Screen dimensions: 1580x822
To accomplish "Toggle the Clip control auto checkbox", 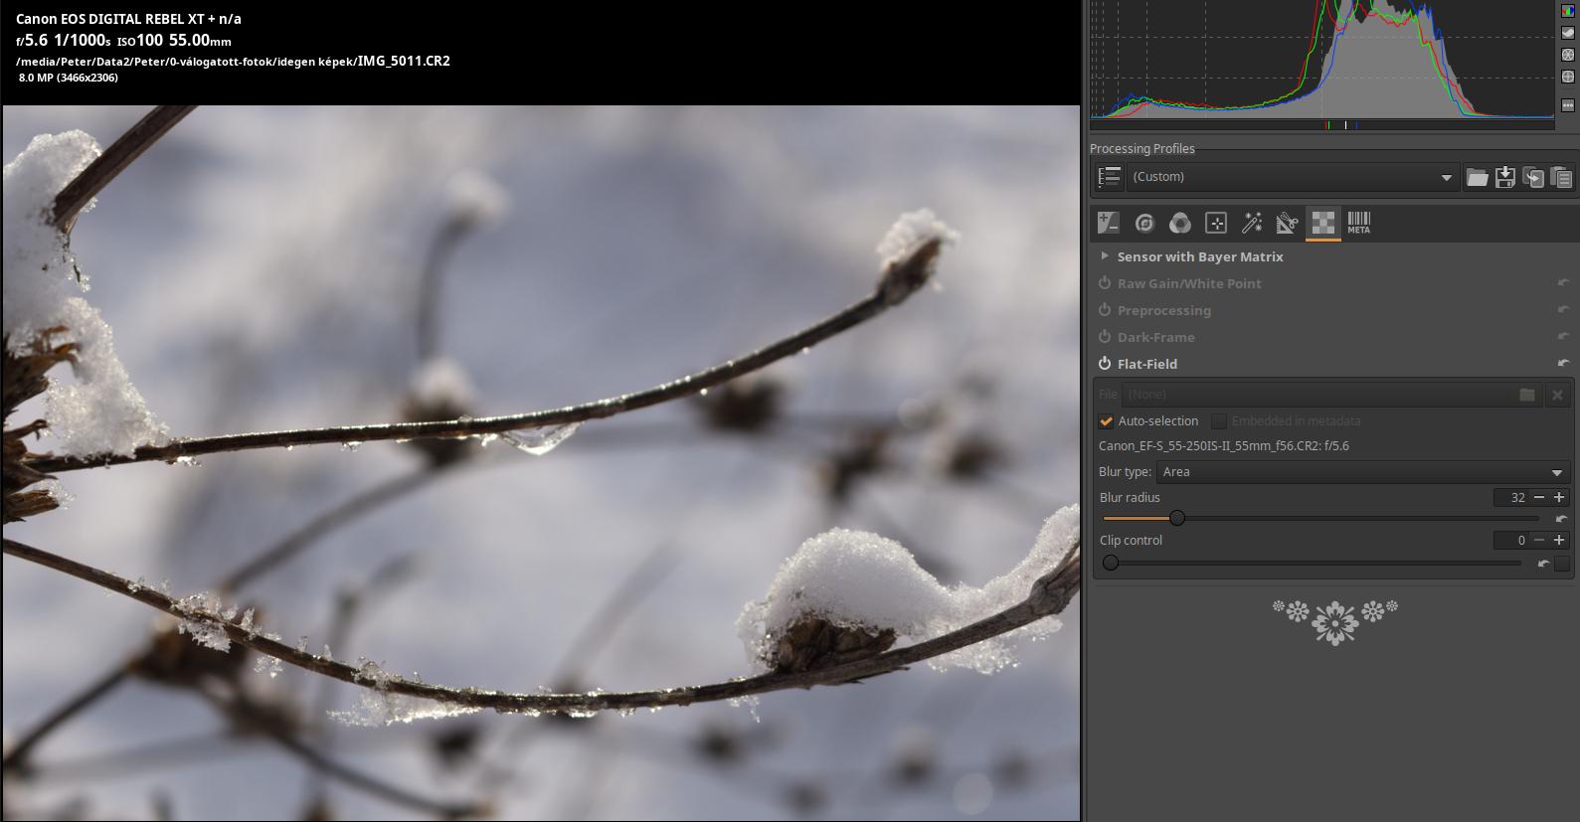I will (1562, 564).
